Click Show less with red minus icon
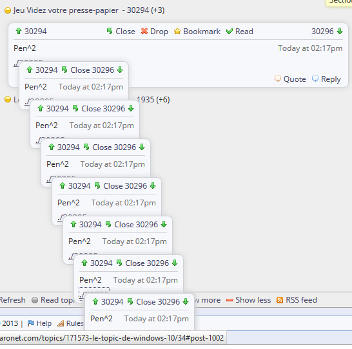This screenshot has height=349, width=352. point(248,300)
